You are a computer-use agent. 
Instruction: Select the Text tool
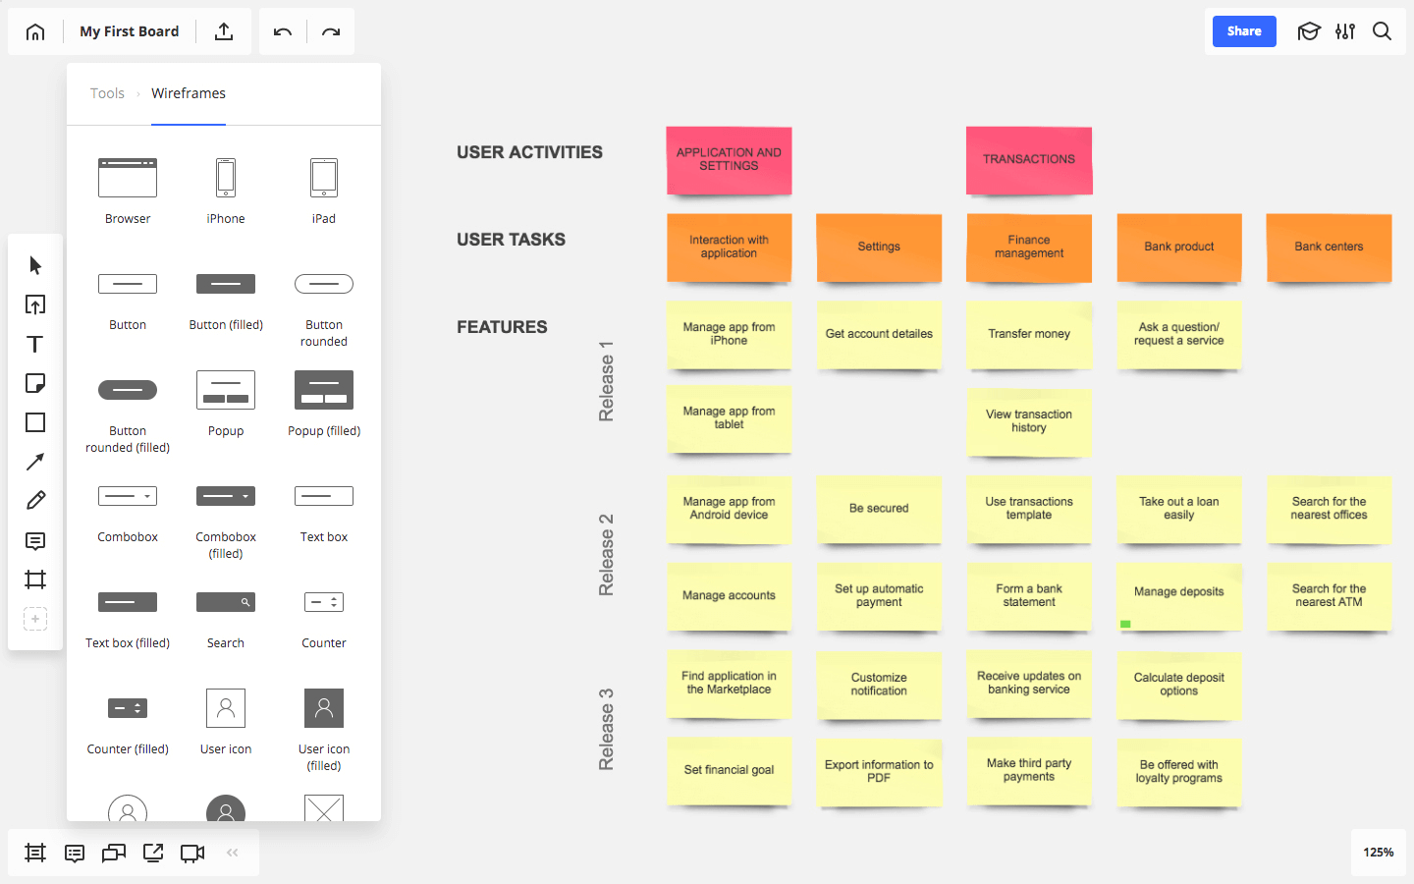pyautogui.click(x=35, y=344)
